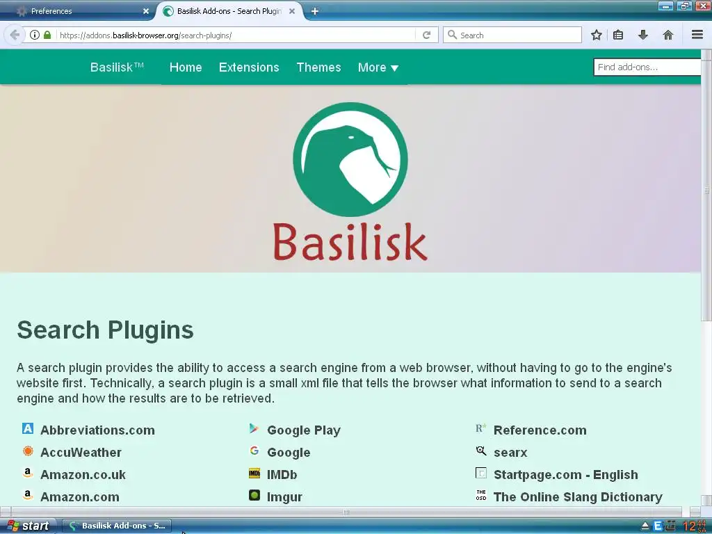Open Startpage.com - English link

[566, 474]
